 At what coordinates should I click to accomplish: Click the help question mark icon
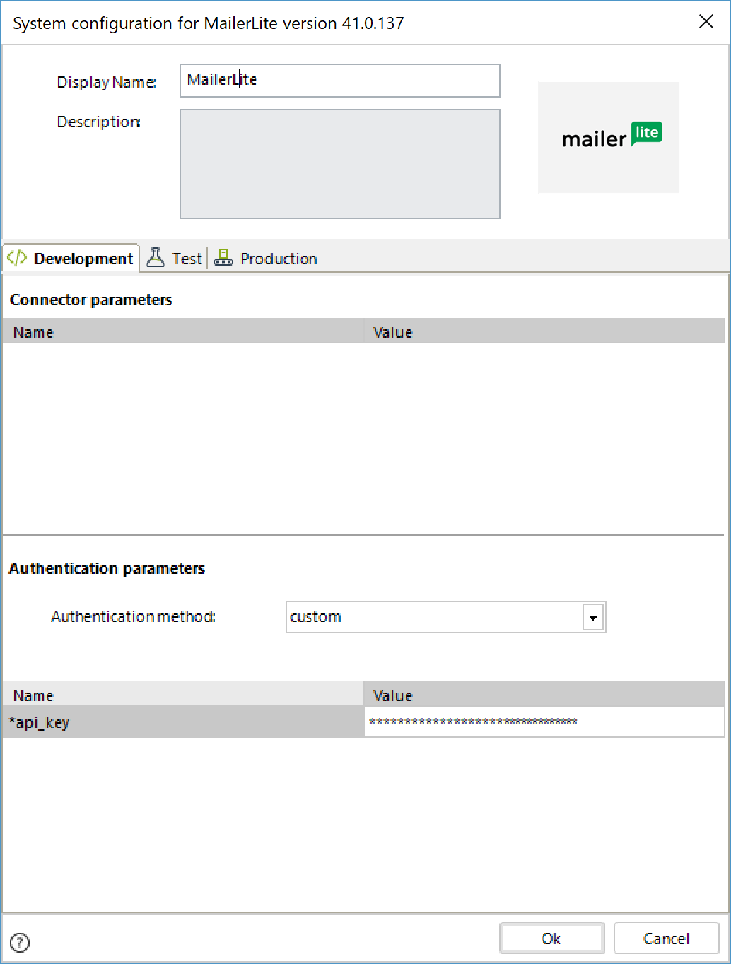coord(20,942)
